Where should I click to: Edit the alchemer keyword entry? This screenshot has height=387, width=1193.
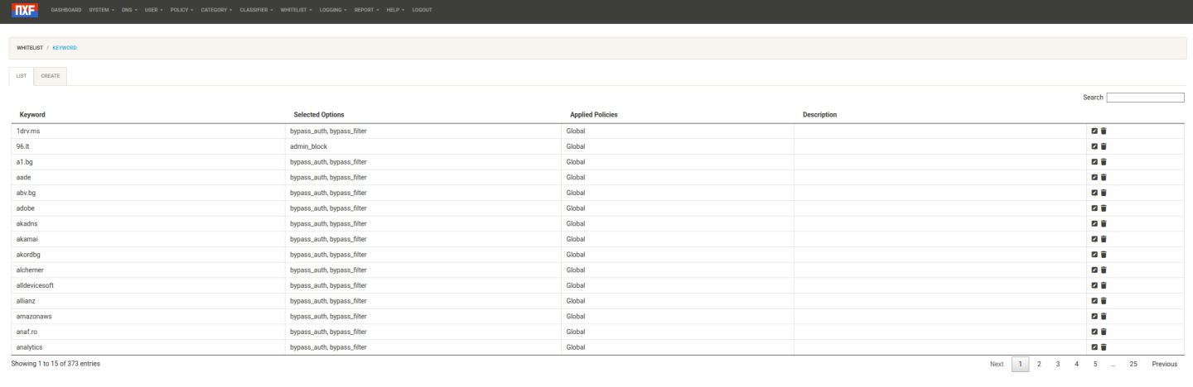(1094, 270)
